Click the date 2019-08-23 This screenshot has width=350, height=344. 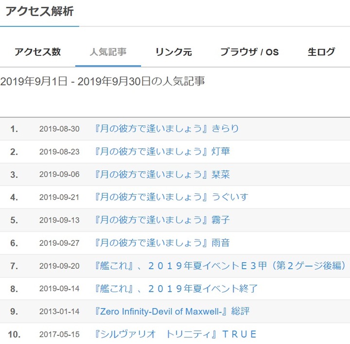pos(59,152)
